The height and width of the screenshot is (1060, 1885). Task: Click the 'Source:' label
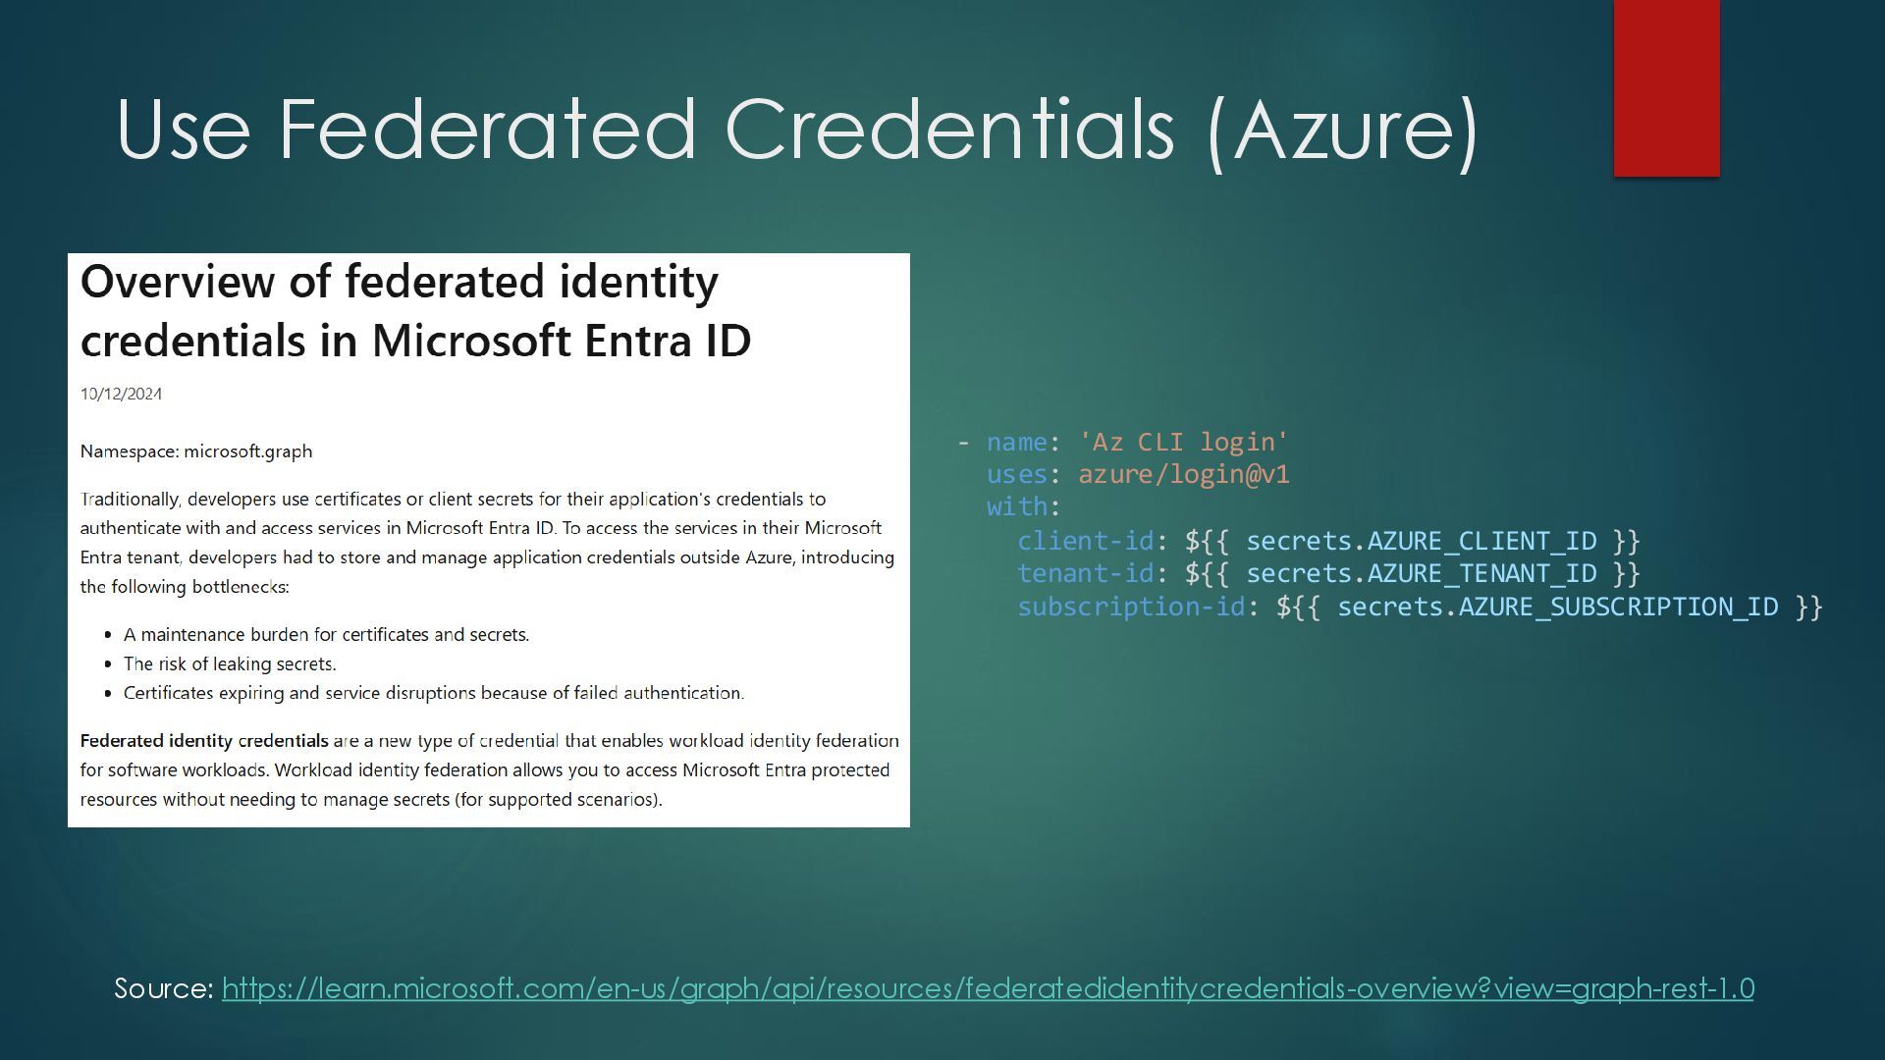pos(164,988)
